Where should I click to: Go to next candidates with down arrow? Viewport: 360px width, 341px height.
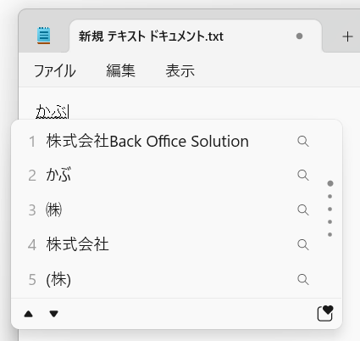point(53,314)
